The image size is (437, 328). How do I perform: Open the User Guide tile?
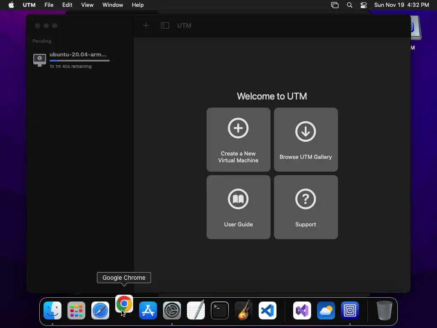[238, 207]
